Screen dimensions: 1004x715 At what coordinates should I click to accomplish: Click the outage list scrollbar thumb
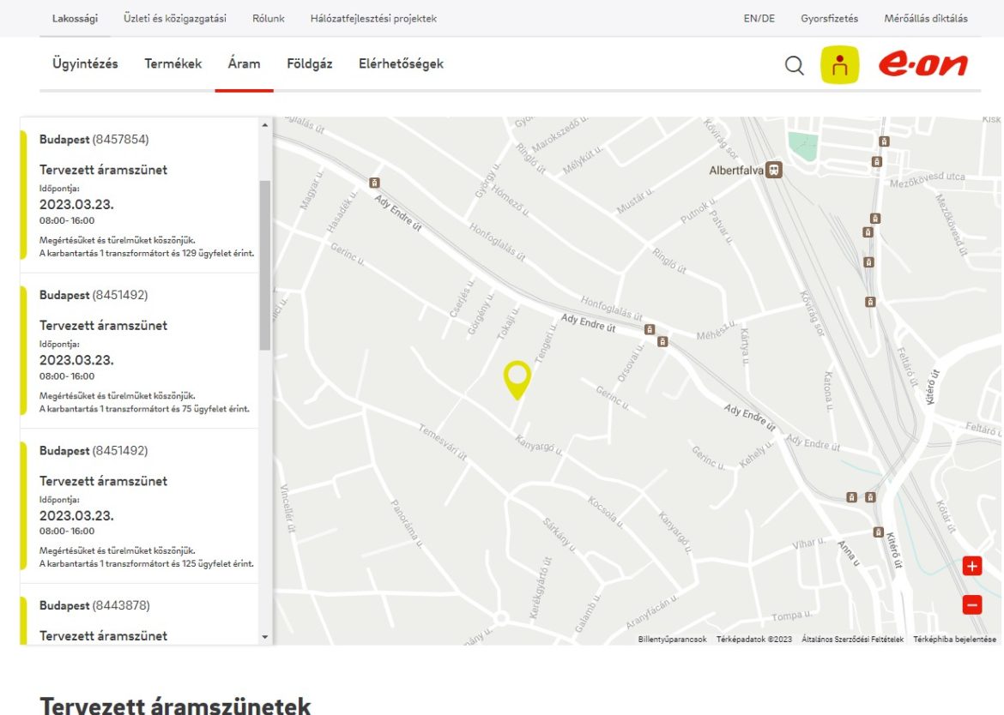click(x=264, y=264)
